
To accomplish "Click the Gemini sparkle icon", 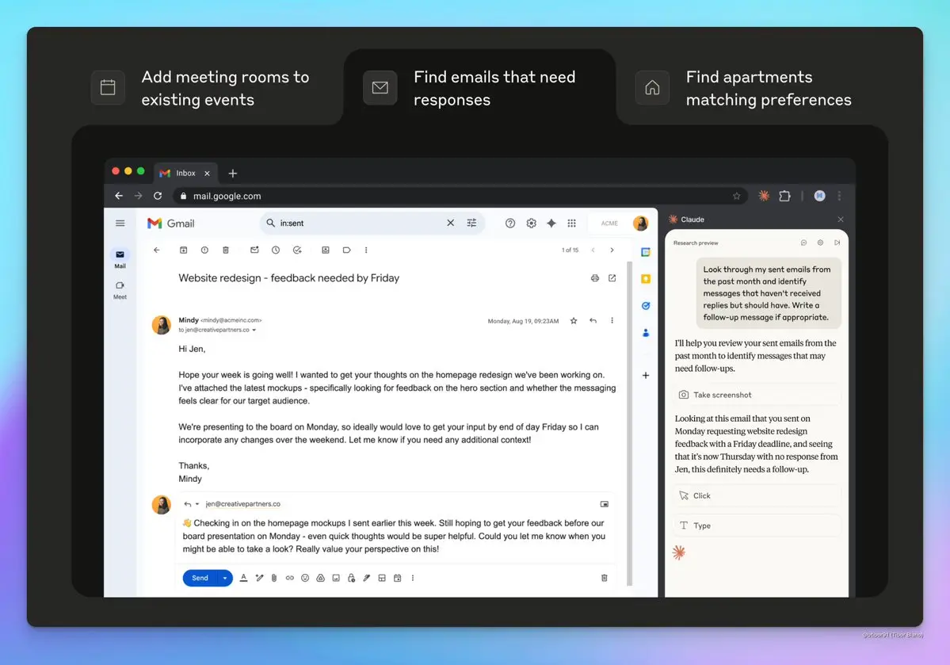I will [x=551, y=223].
